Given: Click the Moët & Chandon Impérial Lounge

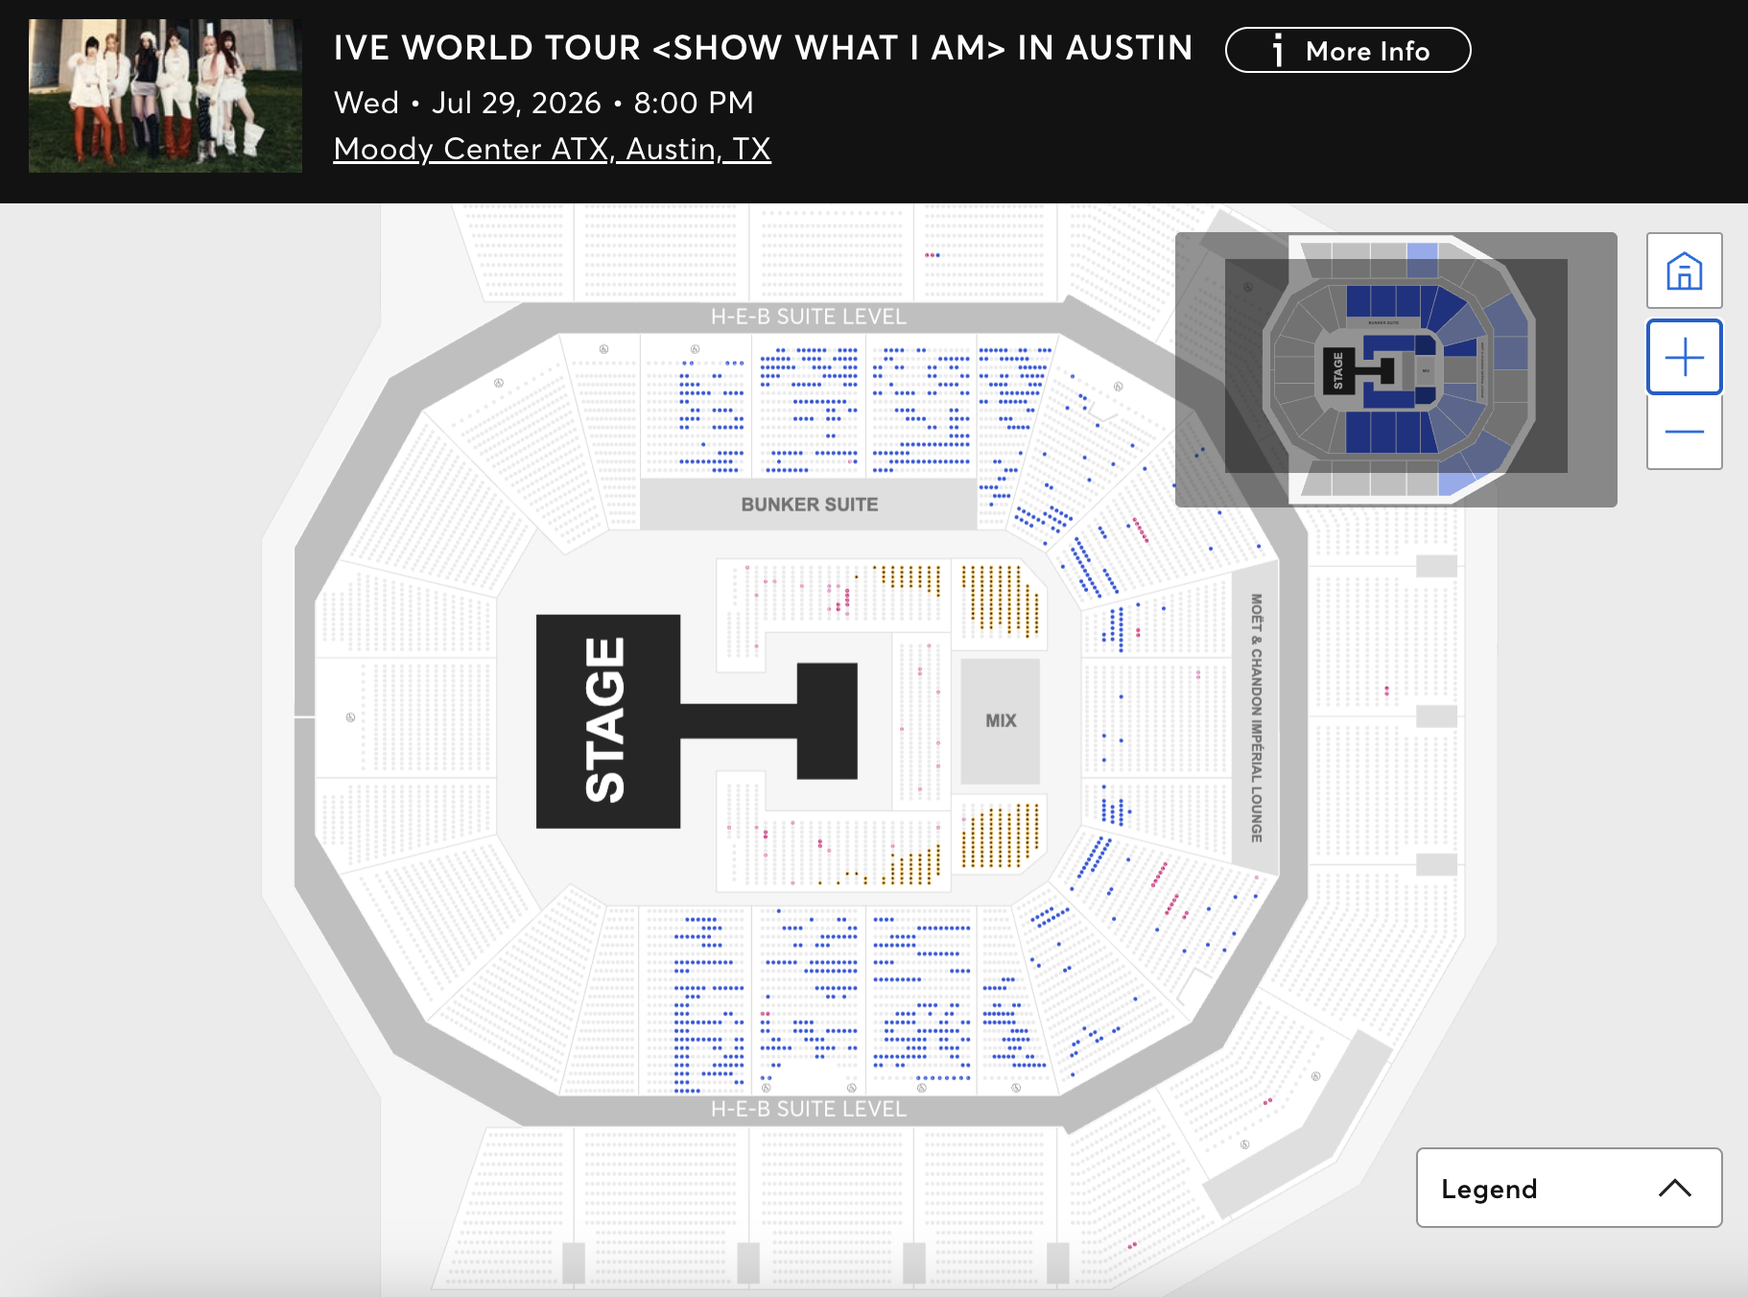Looking at the screenshot, I should point(1256,718).
